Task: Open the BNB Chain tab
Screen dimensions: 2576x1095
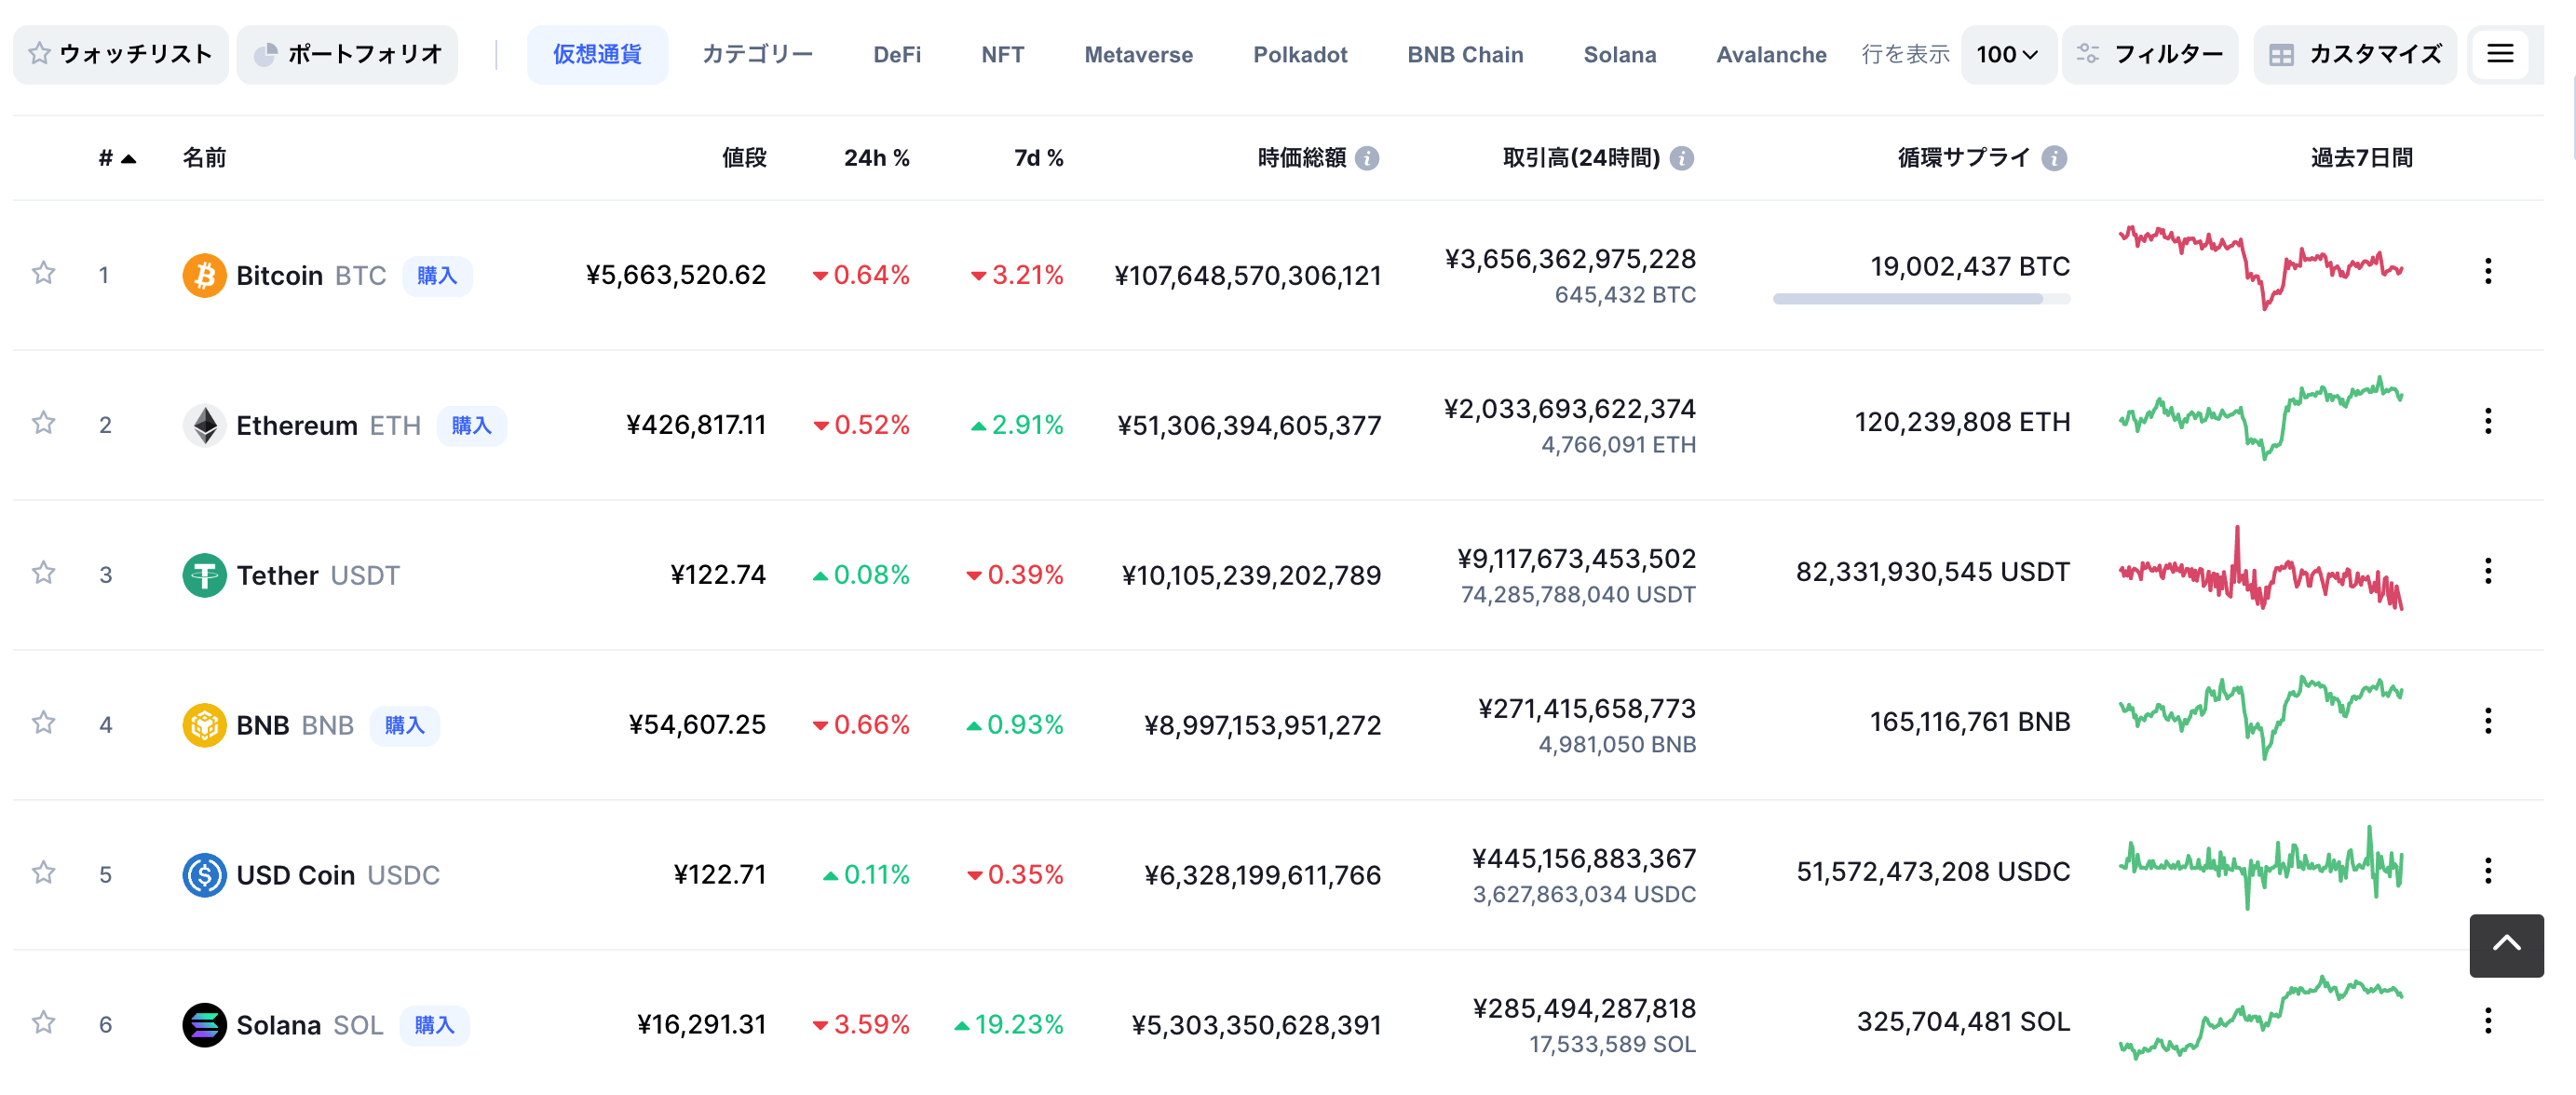Action: tap(1465, 54)
